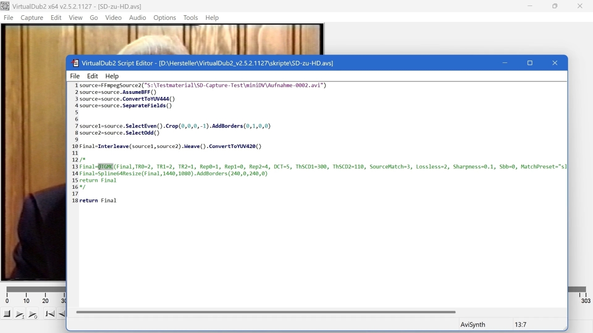Start input playback with the play-I button

pyautogui.click(x=20, y=314)
